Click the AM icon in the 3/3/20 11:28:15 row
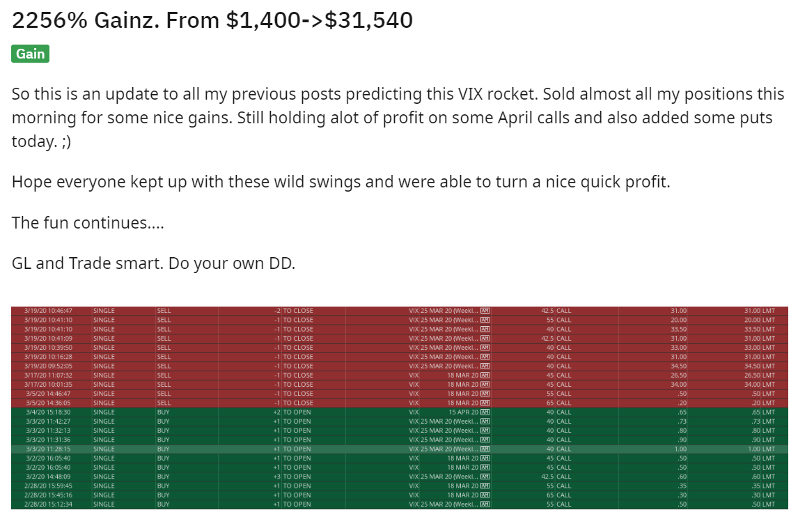The width and height of the screenshot is (798, 517). tap(485, 449)
